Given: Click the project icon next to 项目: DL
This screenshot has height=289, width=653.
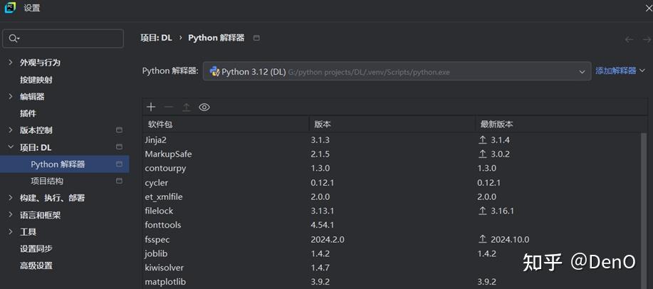Looking at the screenshot, I should [119, 147].
